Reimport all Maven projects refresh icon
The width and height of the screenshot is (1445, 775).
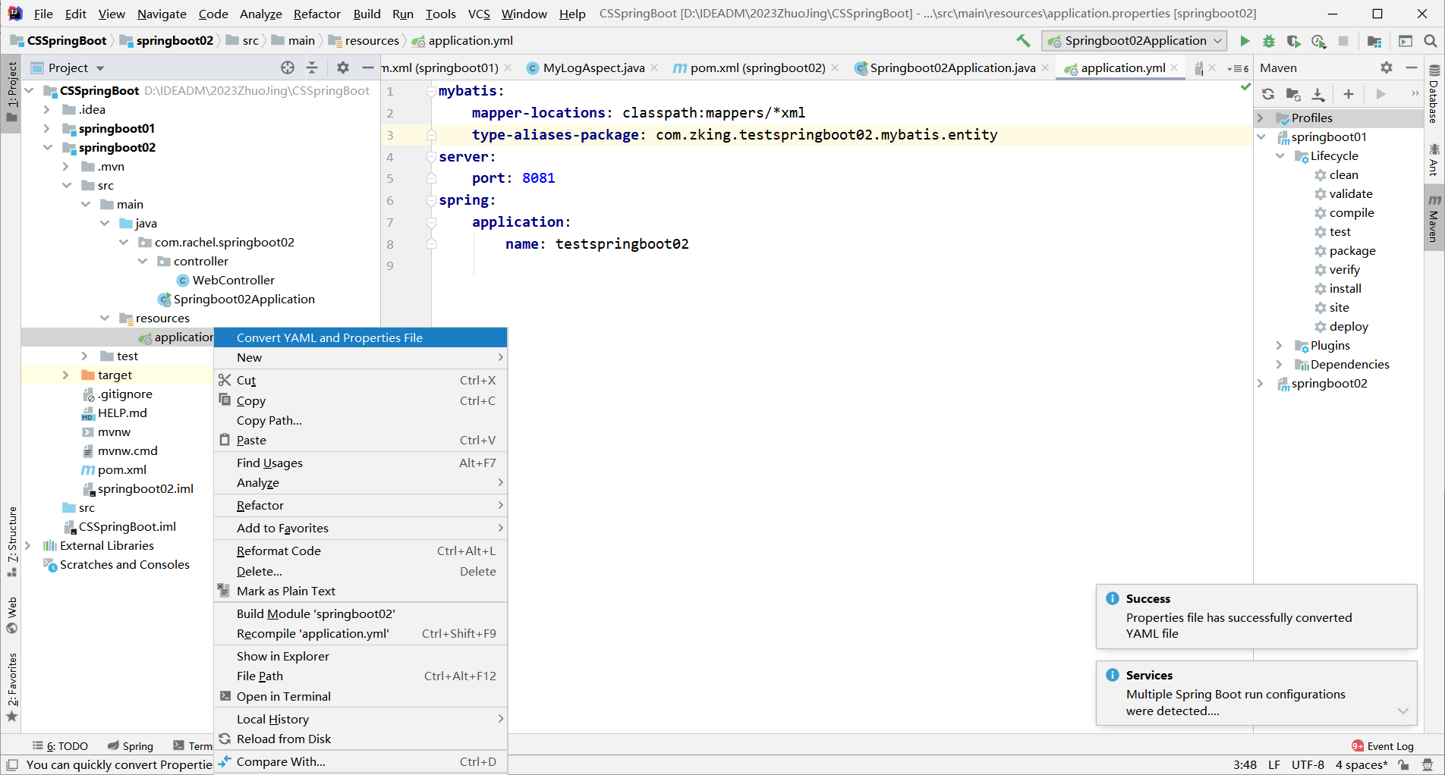pos(1268,94)
